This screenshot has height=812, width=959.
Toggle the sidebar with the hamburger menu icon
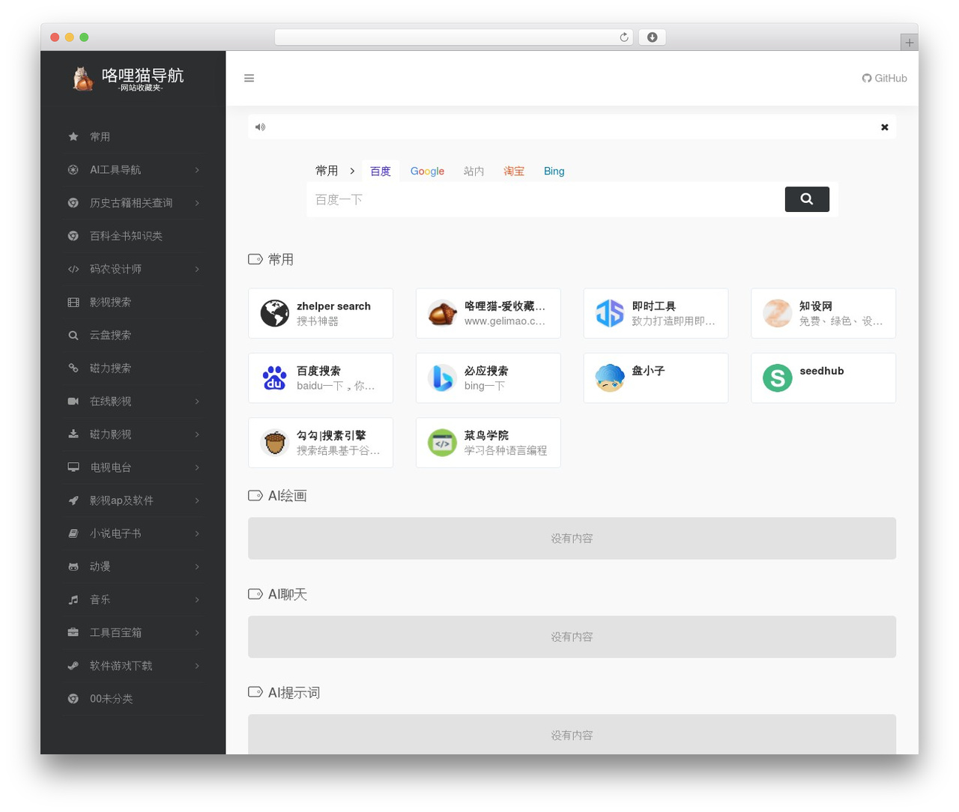(x=249, y=78)
